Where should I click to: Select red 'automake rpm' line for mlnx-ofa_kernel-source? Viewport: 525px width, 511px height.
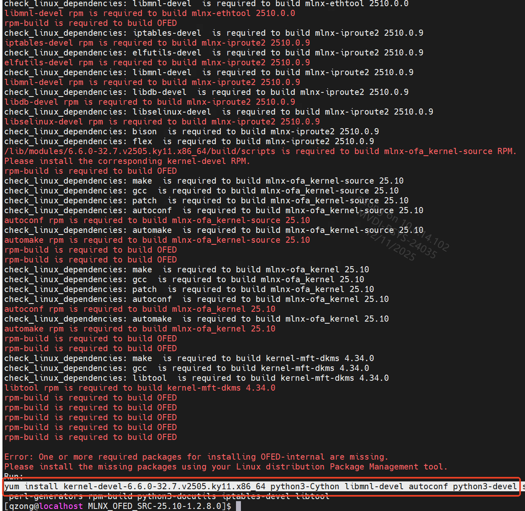pyautogui.click(x=157, y=240)
